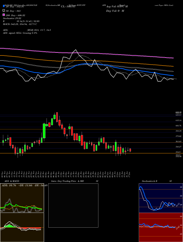Click the 'CL: 540.85' closing price
Image resolution: width=183 pixels, height=242 pixels.
click(x=68, y=7)
